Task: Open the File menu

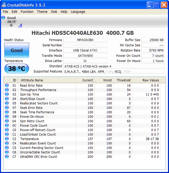Action: (5, 12)
